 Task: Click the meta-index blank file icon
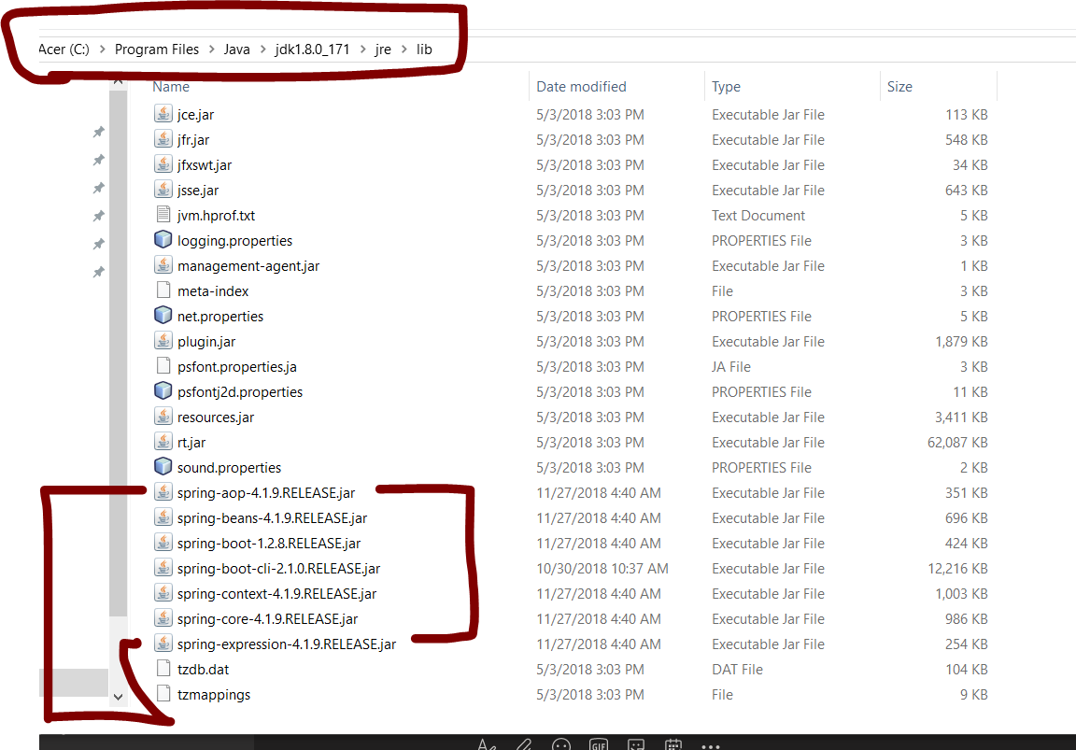[163, 290]
